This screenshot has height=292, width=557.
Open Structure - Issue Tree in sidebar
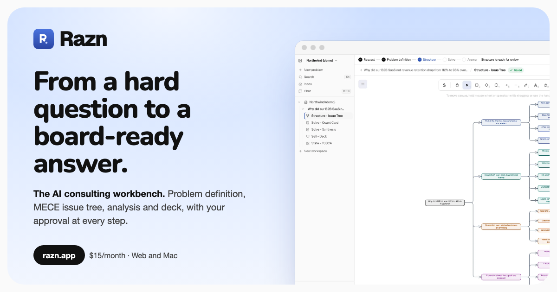click(x=328, y=115)
